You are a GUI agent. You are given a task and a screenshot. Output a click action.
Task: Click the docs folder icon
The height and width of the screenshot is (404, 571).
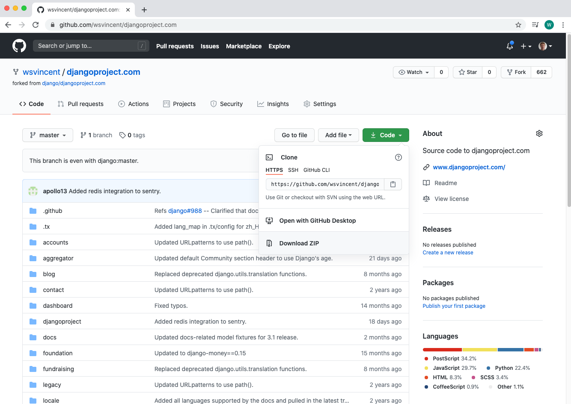click(x=33, y=337)
